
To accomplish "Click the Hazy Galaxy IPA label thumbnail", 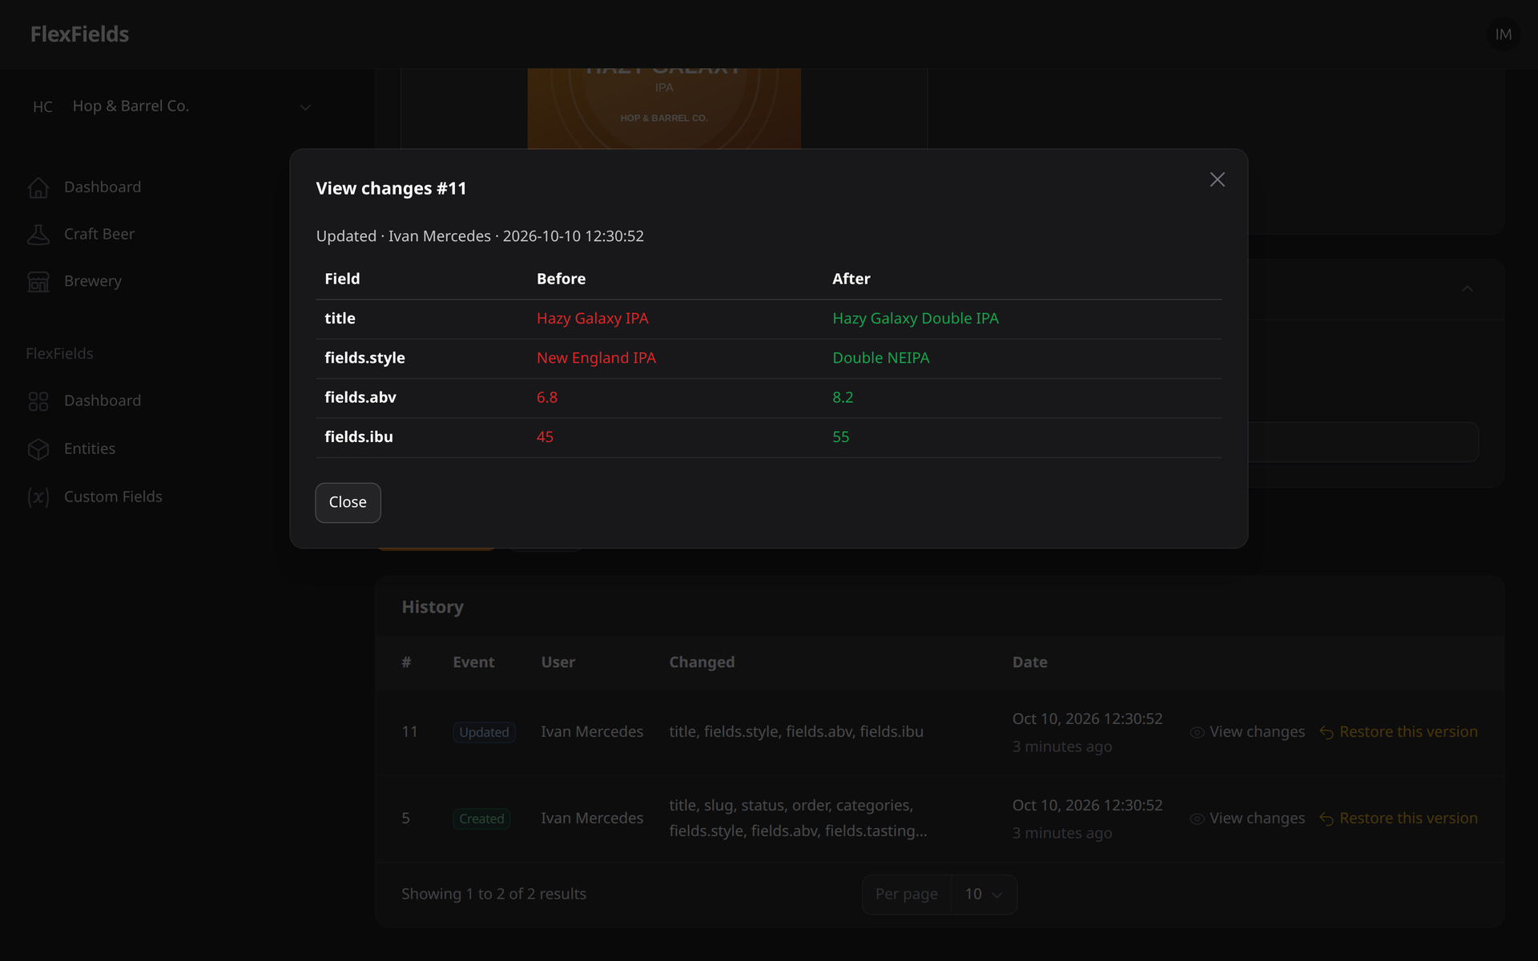I will pos(664,108).
